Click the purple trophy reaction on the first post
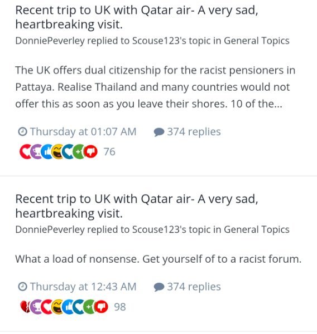 coord(35,151)
